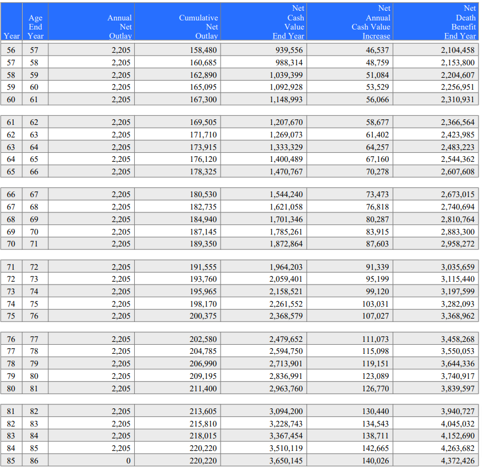Image resolution: width=482 pixels, height=468 pixels.
Task: Click cumulative outlay 211,400
Action: point(203,388)
